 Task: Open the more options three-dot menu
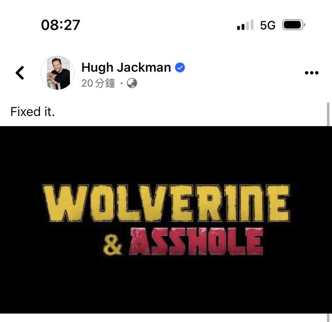tap(311, 73)
